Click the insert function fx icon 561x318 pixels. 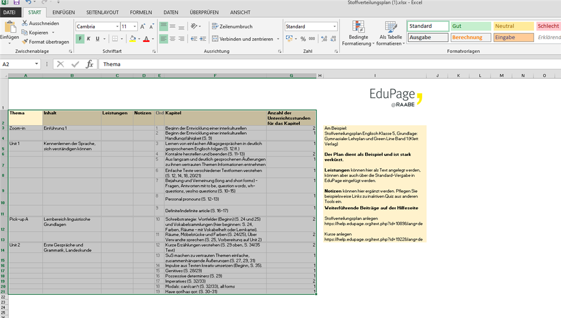coord(89,64)
